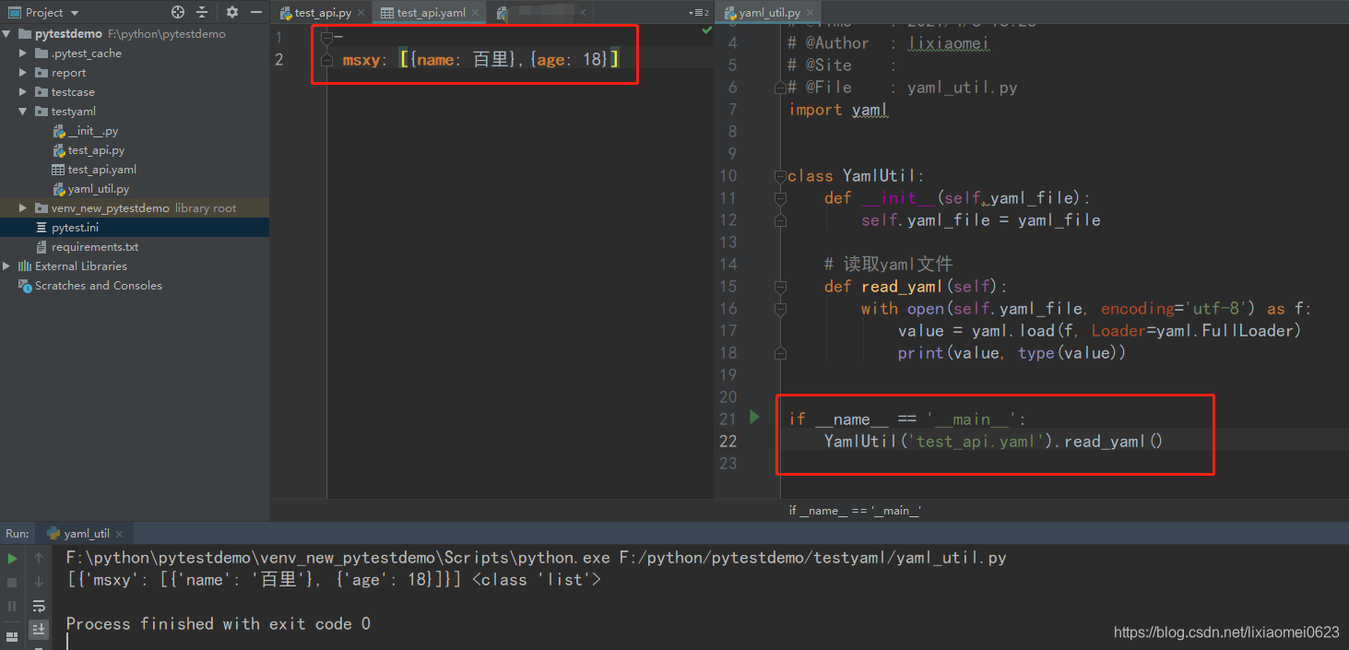Click the python.exe command path in console
The height and width of the screenshot is (650, 1349).
pyautogui.click(x=337, y=558)
